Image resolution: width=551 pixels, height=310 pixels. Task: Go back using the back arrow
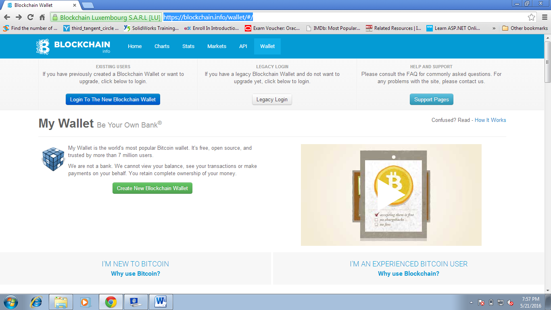pyautogui.click(x=7, y=17)
